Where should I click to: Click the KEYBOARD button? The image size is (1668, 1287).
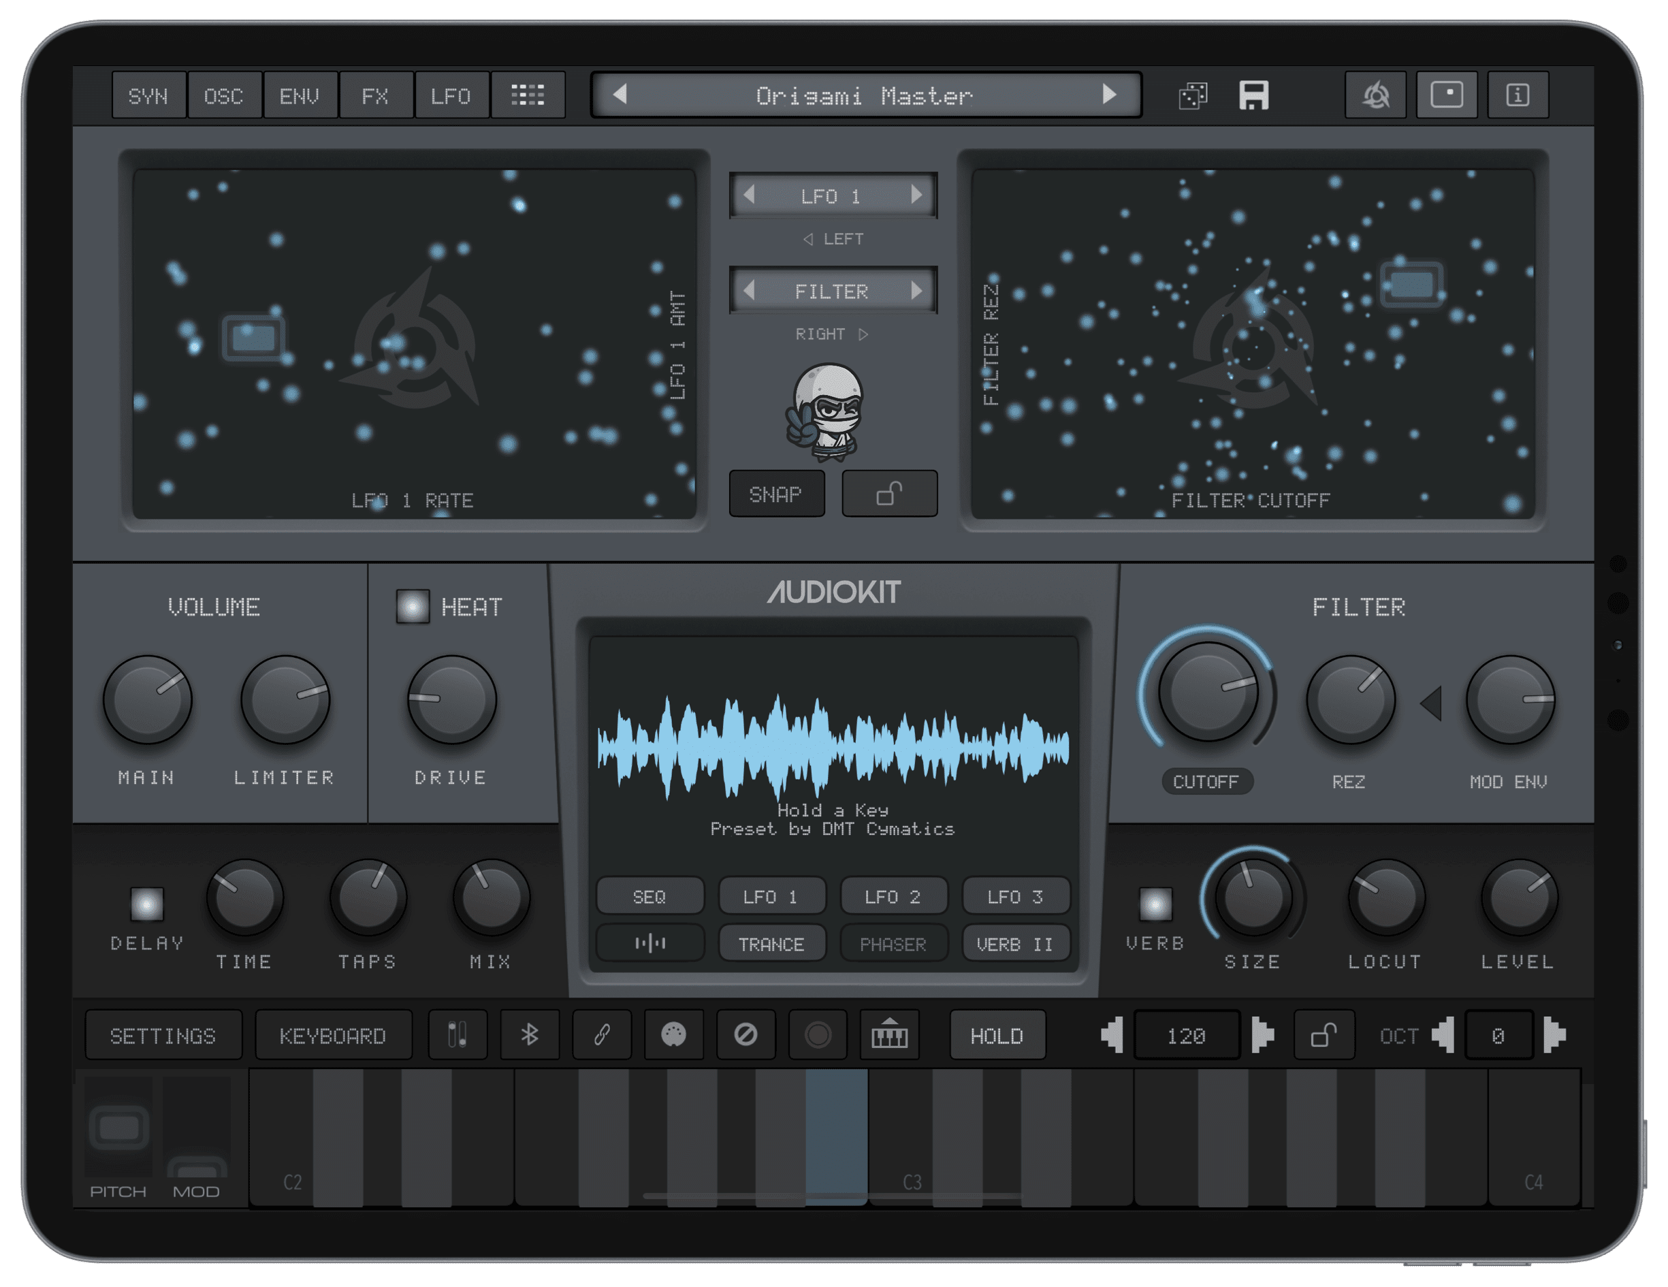333,1035
